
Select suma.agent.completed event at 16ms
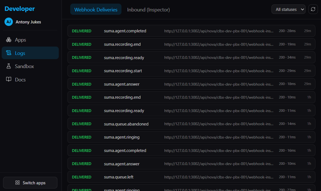pos(191,150)
